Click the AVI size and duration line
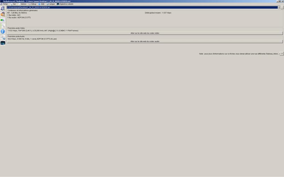This screenshot has width=284, height=177. click(x=17, y=13)
